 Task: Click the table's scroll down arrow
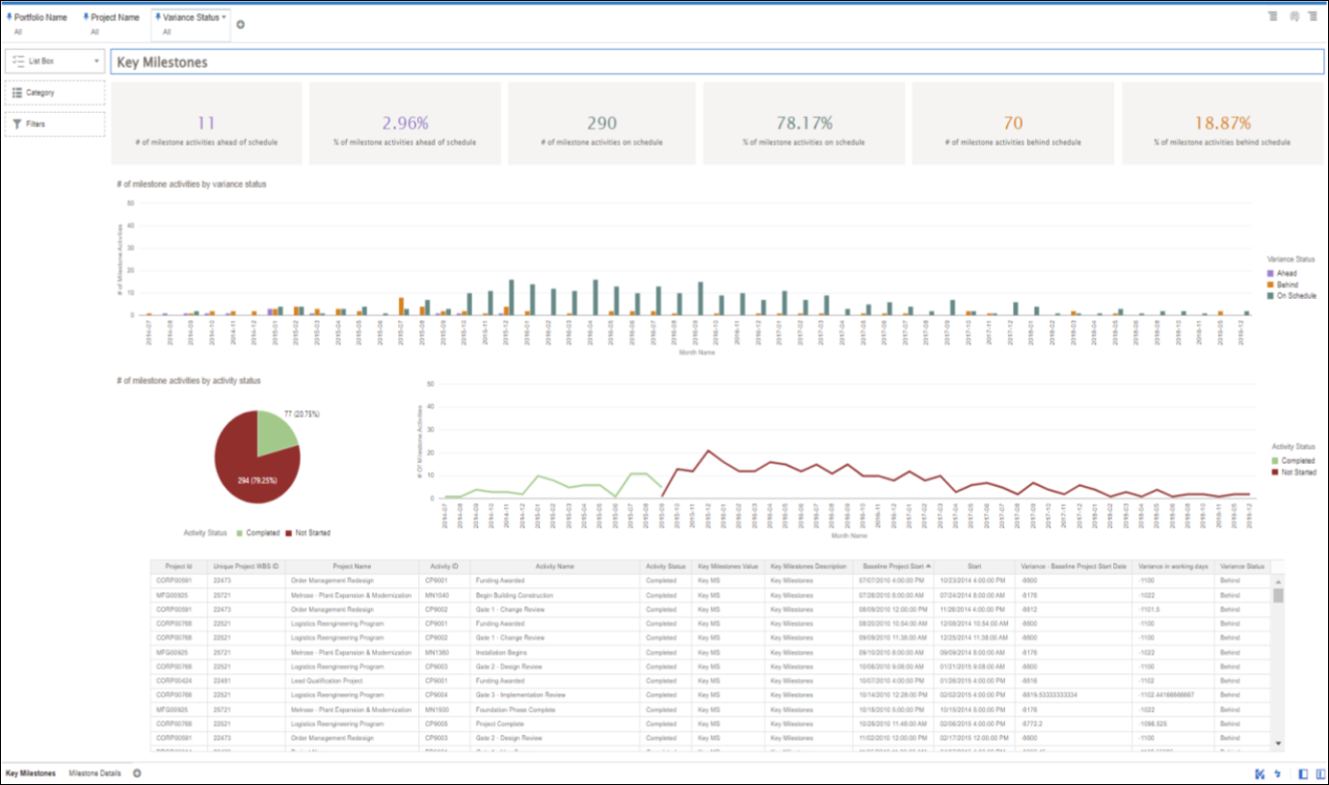pyautogui.click(x=1279, y=744)
